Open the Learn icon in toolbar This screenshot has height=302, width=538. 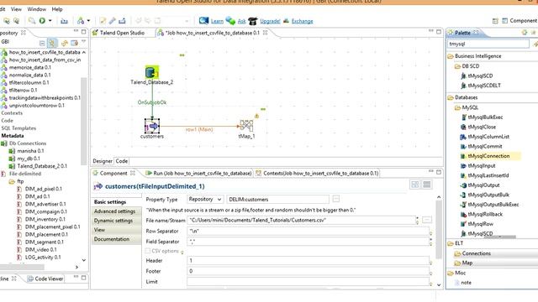coord(203,21)
